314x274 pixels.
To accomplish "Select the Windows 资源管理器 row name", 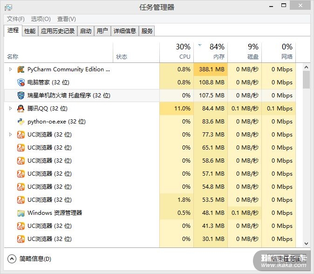I will (x=55, y=212).
